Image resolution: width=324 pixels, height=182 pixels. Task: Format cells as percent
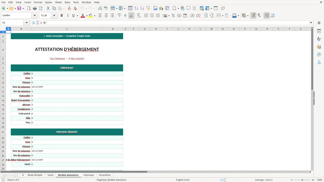(x=173, y=16)
